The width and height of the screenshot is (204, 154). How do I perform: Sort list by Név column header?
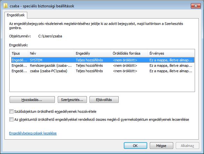[x=51, y=53]
